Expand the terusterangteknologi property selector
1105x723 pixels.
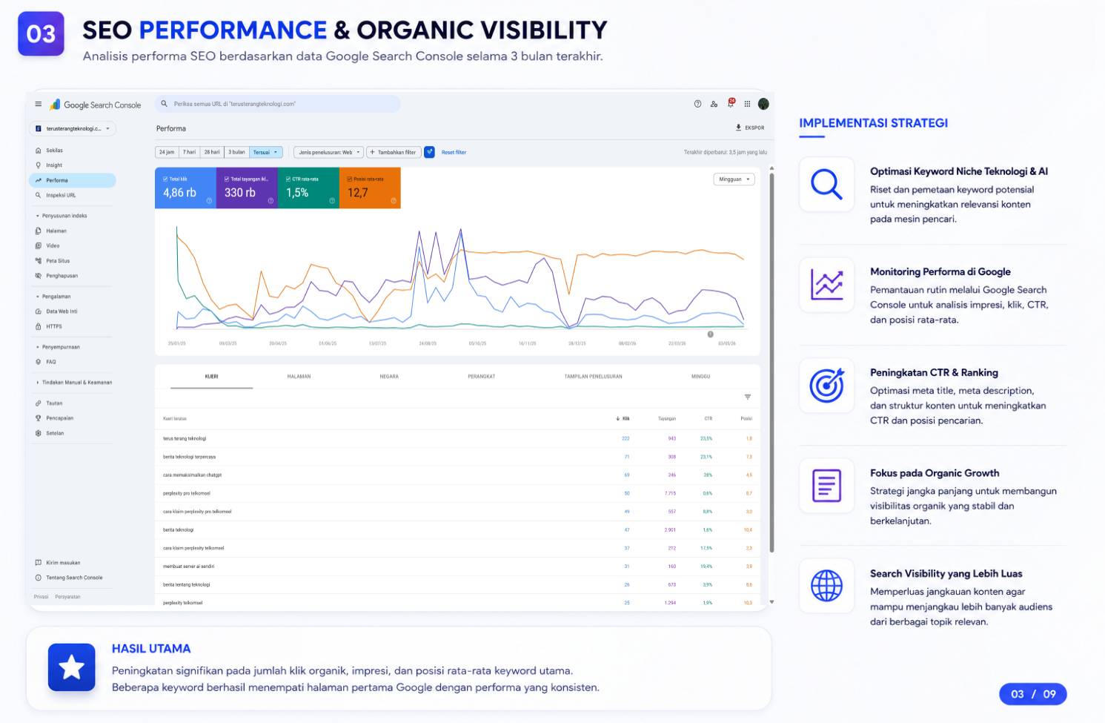click(x=73, y=128)
